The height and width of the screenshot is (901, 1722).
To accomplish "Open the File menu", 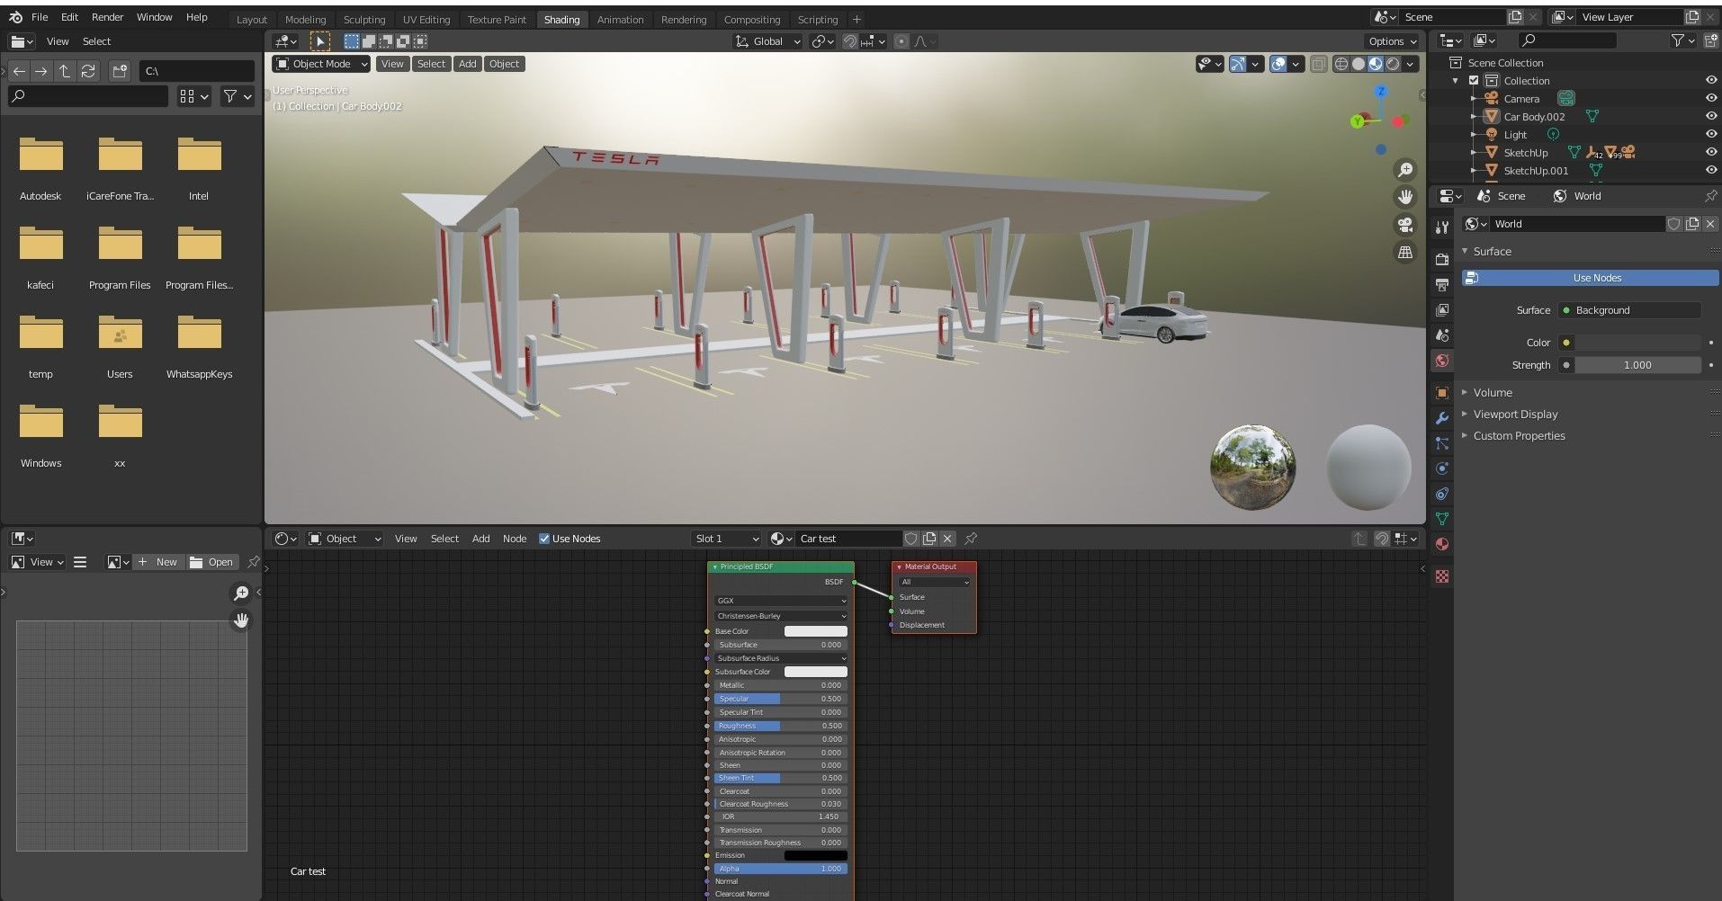I will coord(40,17).
